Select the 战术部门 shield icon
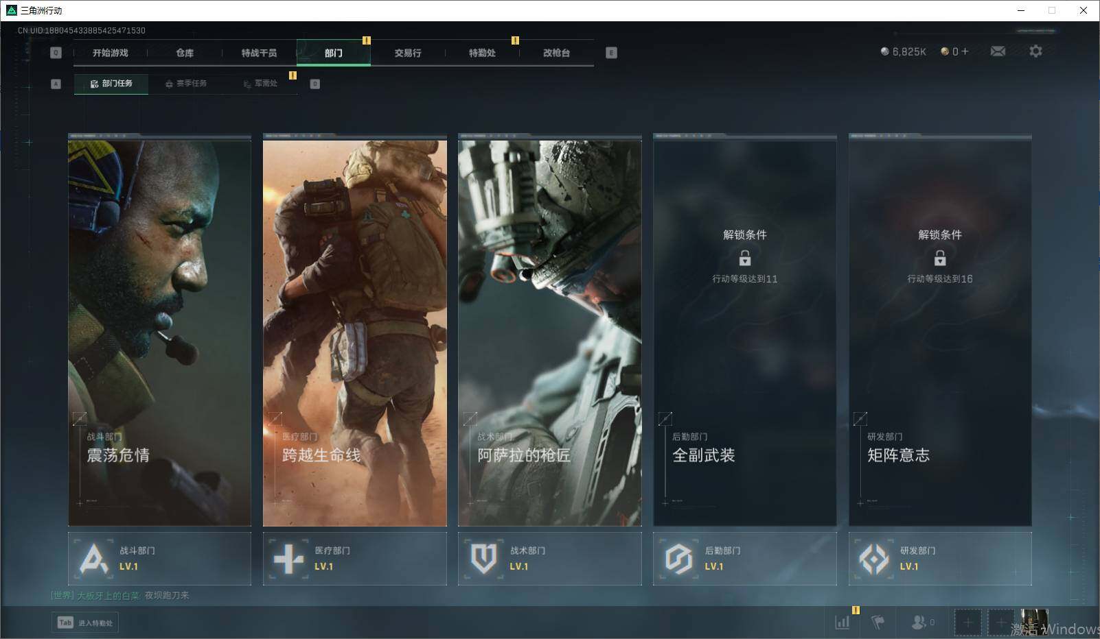The image size is (1100, 639). 483,558
